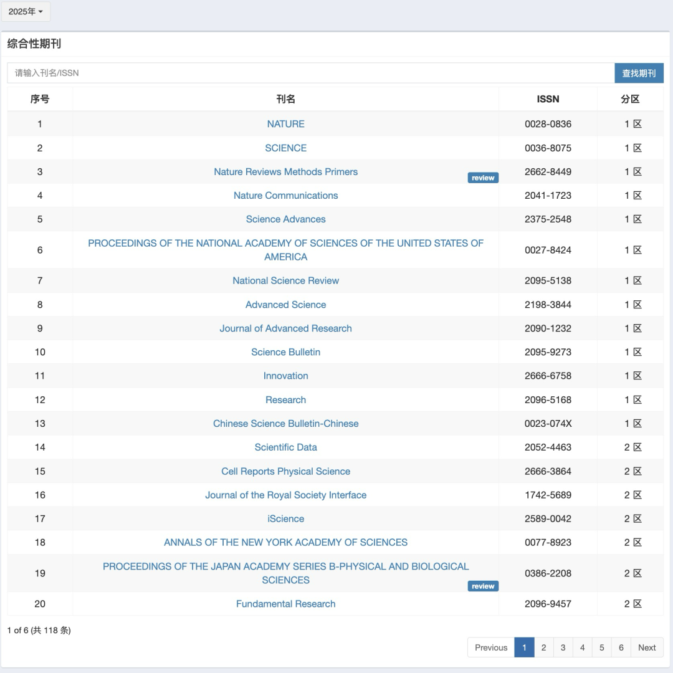Select pagination page 1
Viewport: 673px width, 673px height.
(524, 647)
